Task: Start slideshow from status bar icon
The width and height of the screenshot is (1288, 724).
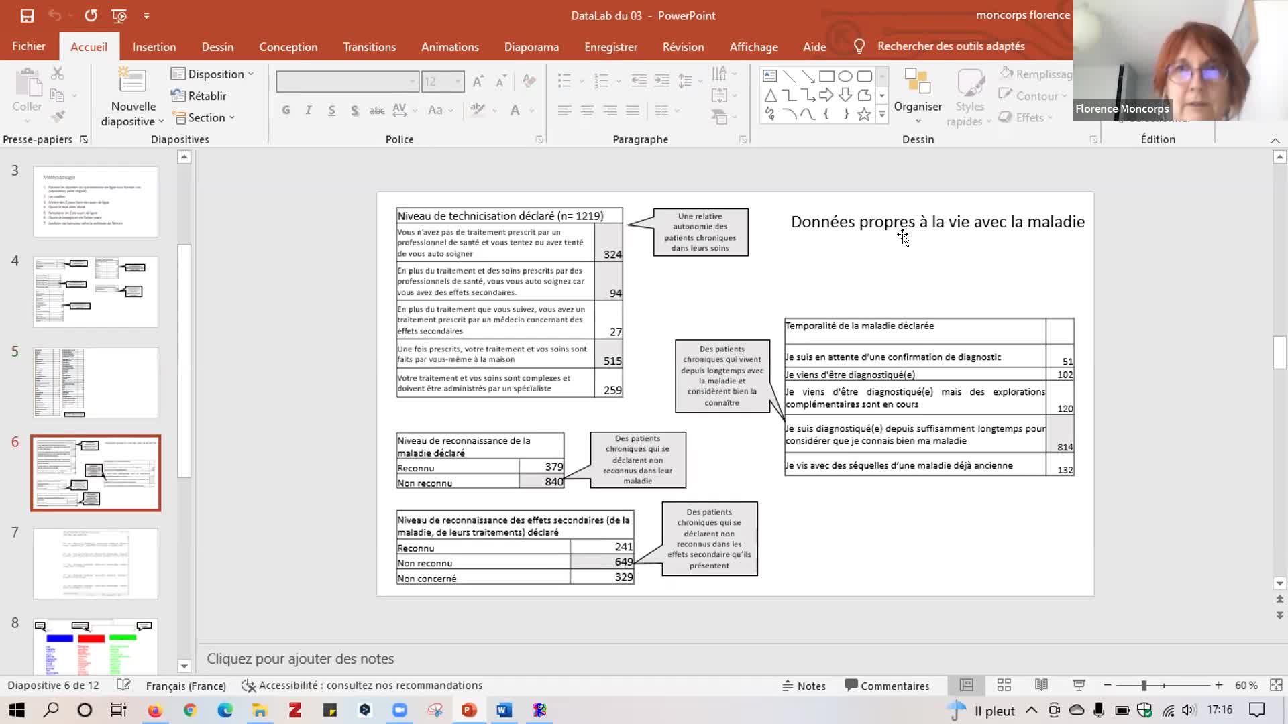Action: tap(1079, 685)
